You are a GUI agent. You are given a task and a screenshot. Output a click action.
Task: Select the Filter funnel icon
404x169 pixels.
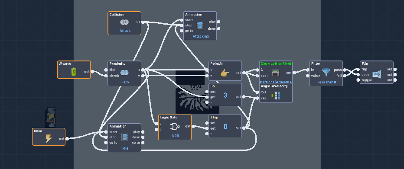point(326,73)
